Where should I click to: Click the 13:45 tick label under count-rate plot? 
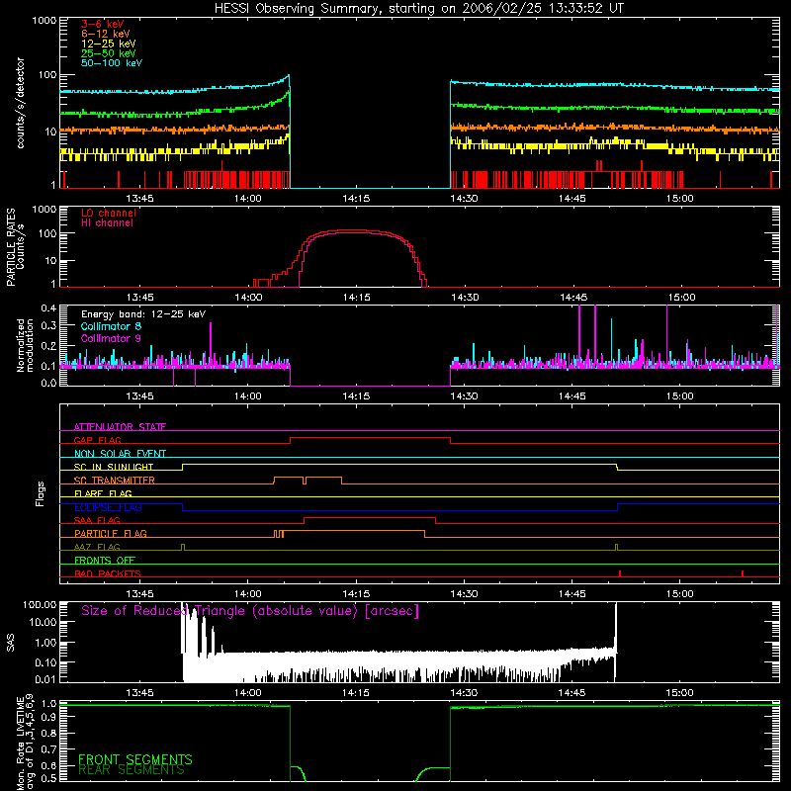pos(139,199)
